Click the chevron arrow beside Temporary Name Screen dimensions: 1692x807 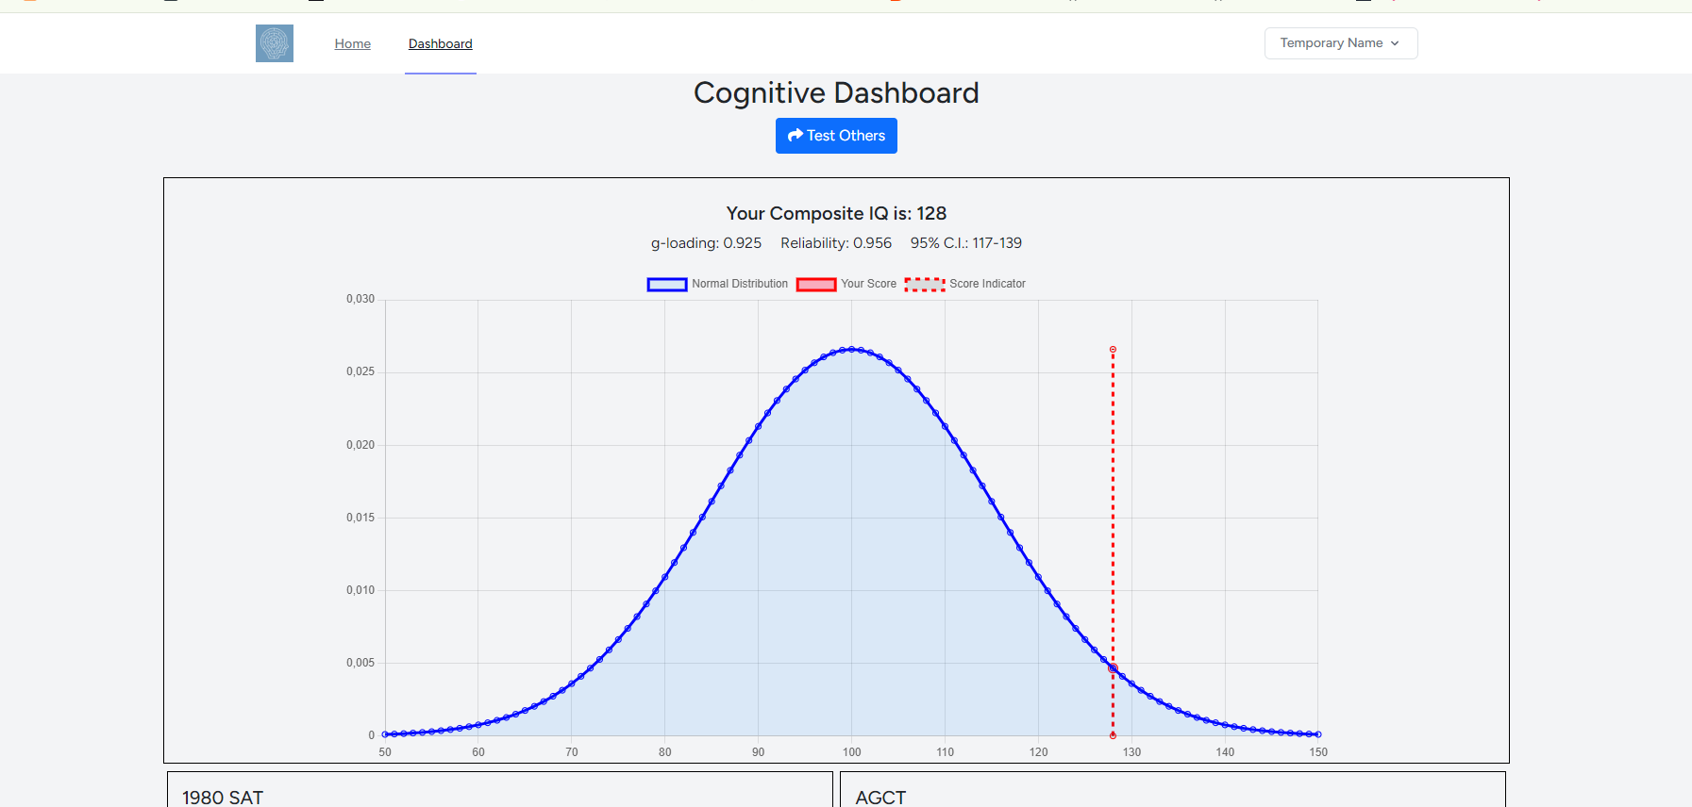1395,43
